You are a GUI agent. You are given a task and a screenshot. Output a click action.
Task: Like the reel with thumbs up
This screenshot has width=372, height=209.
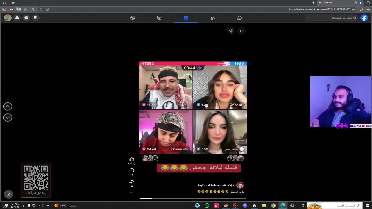[x=132, y=159]
